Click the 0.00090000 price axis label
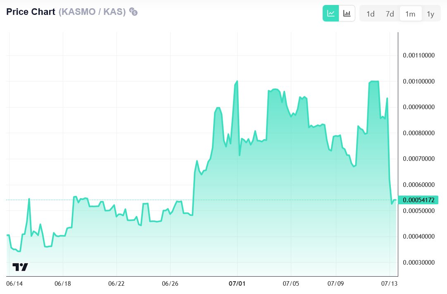Screen dimensions: 447x294 tap(418, 107)
